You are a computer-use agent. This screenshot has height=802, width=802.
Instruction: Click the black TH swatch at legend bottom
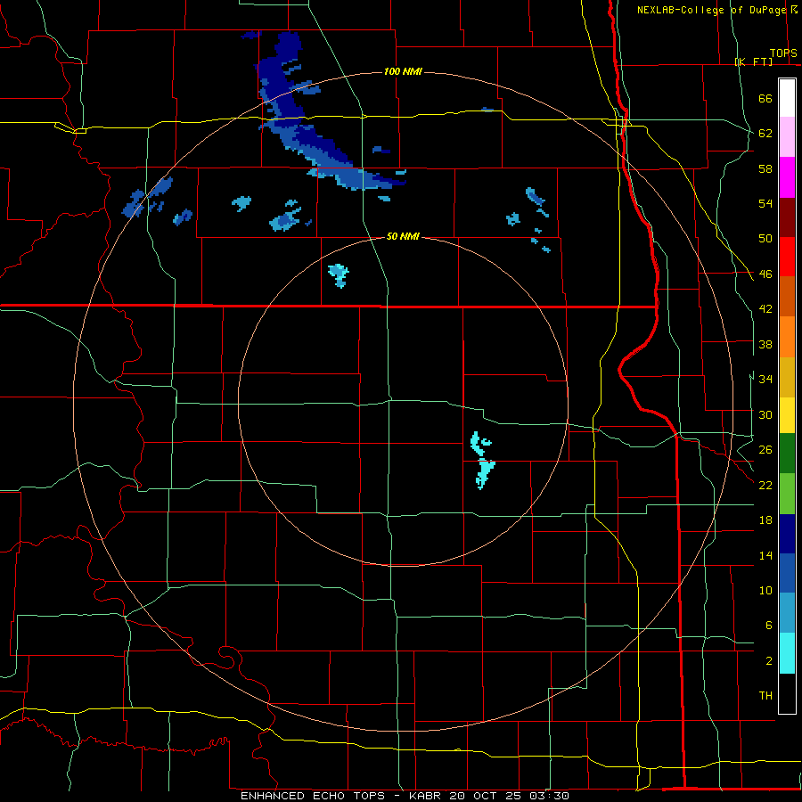pos(787,693)
